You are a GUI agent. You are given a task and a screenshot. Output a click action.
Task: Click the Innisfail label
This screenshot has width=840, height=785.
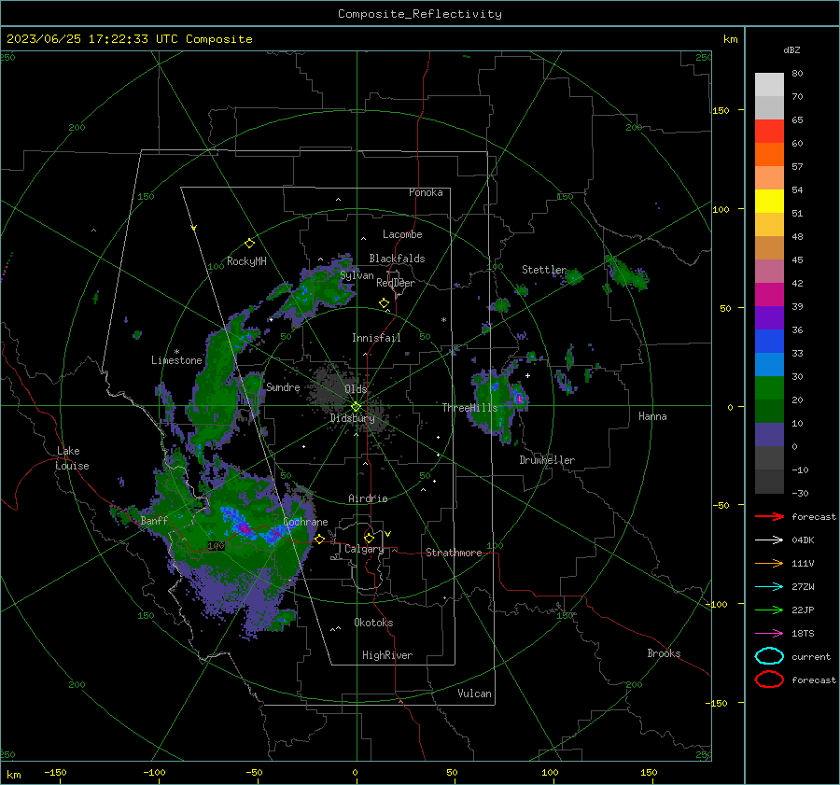tap(376, 338)
